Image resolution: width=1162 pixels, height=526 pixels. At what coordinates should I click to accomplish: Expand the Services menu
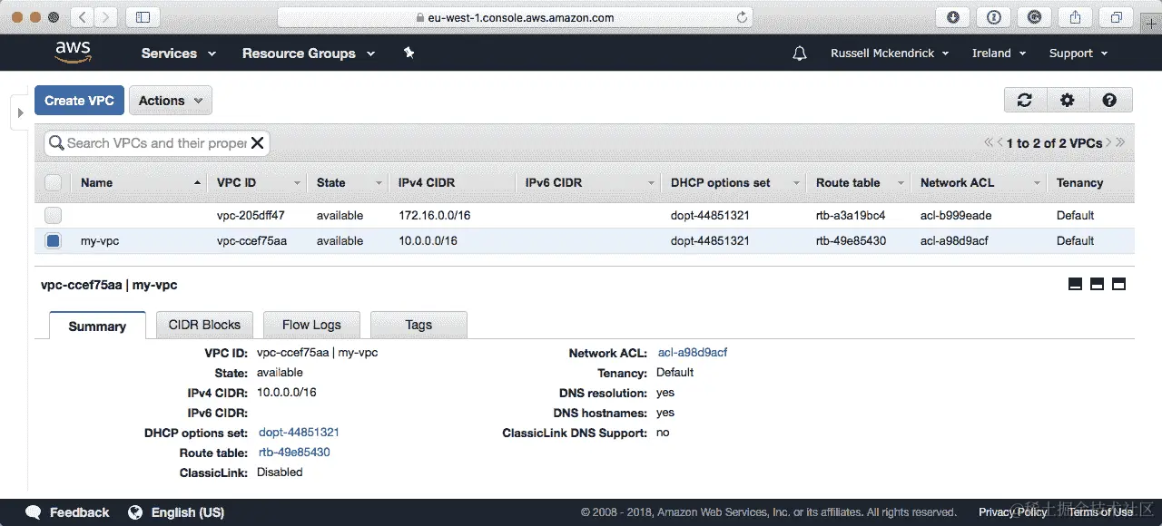point(179,54)
